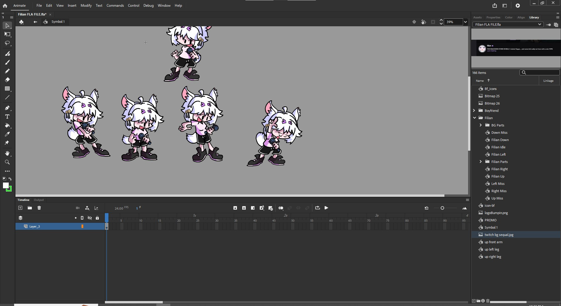Select the Pen tool

[x=7, y=108]
